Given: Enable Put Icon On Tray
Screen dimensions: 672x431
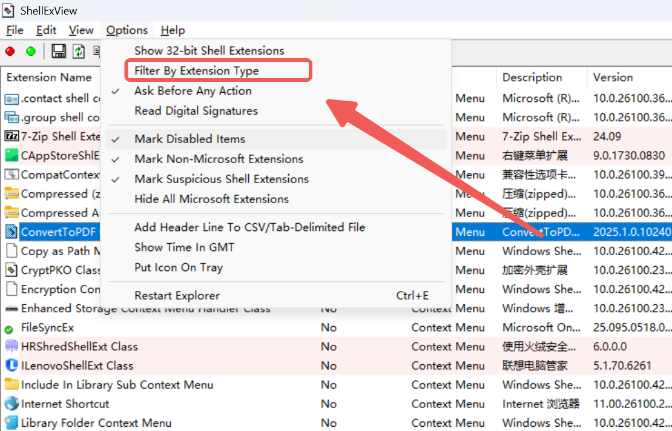Looking at the screenshot, I should point(276,267).
